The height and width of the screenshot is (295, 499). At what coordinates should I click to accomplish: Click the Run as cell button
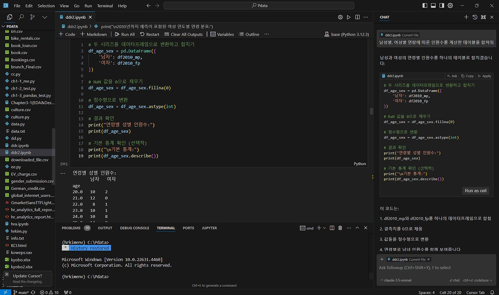coord(476,191)
